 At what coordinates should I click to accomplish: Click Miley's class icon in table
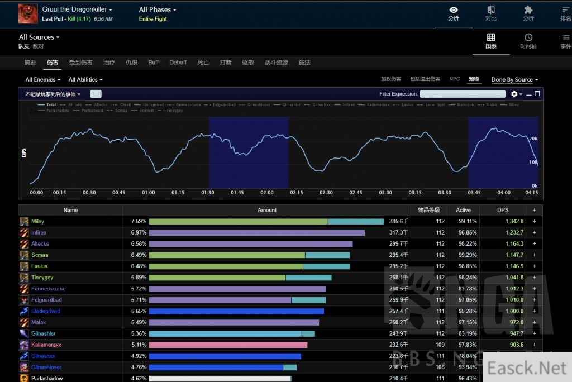click(24, 222)
